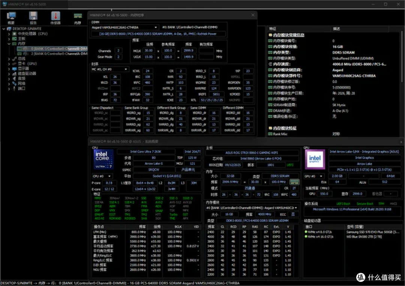Click the 磁盘驱动器 drive icon in the tree
Screen dimensions: 405x286
click(x=15, y=73)
